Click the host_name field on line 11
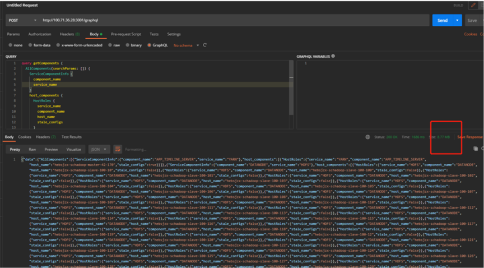This screenshot has width=484, height=268. click(x=46, y=117)
